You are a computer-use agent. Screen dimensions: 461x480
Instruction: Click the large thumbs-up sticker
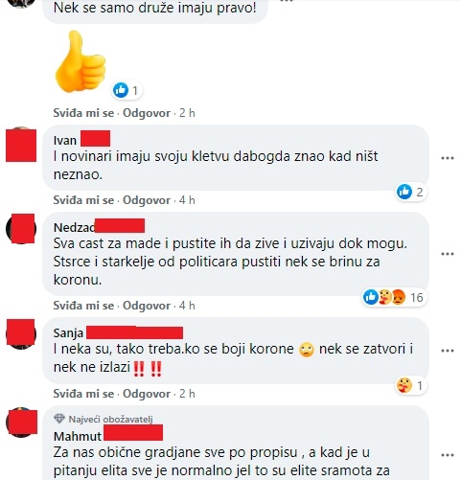click(81, 61)
